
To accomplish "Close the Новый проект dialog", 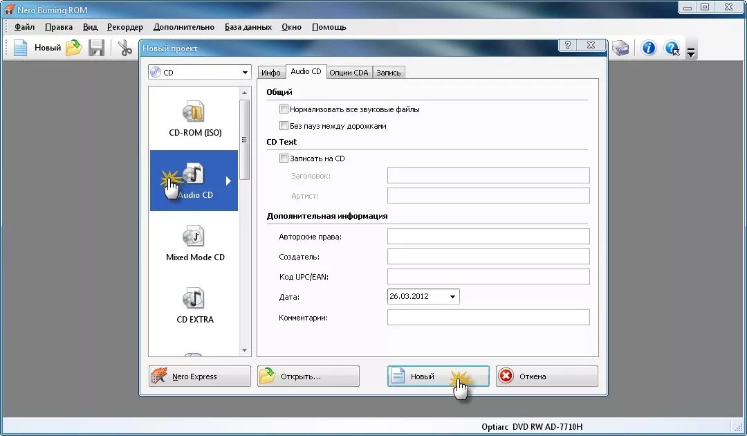I will point(591,45).
